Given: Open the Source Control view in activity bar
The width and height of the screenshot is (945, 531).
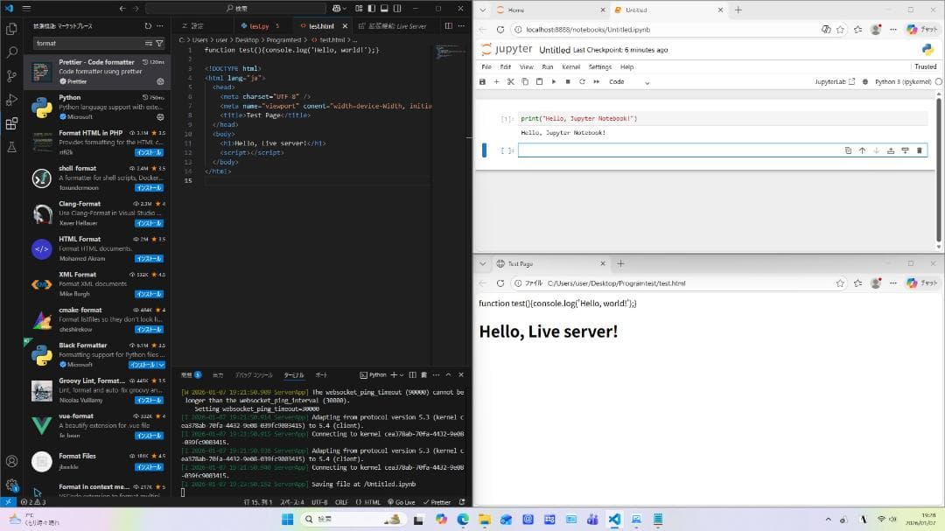Looking at the screenshot, I should [x=11, y=76].
